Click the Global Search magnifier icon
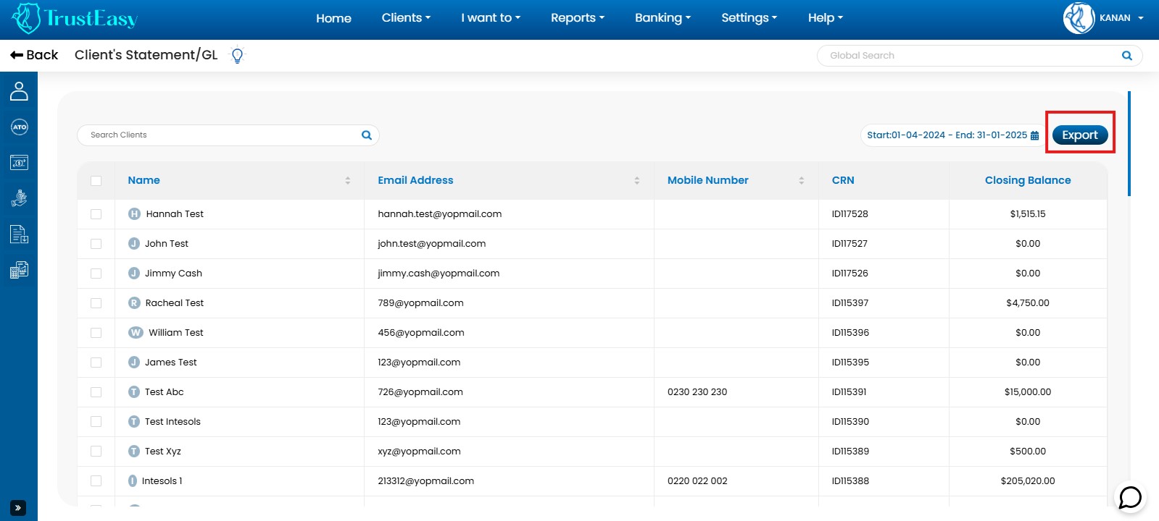 (1126, 56)
